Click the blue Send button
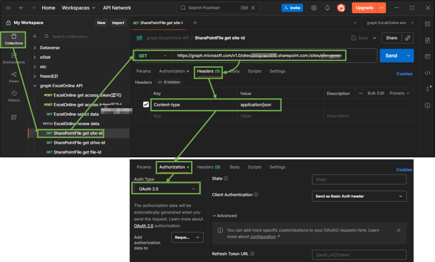Viewport: 435px width, 262px height. coord(391,56)
